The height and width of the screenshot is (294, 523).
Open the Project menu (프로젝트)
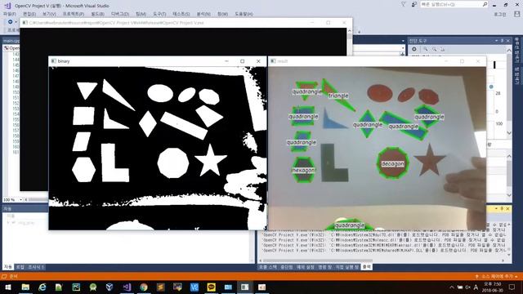[74, 14]
